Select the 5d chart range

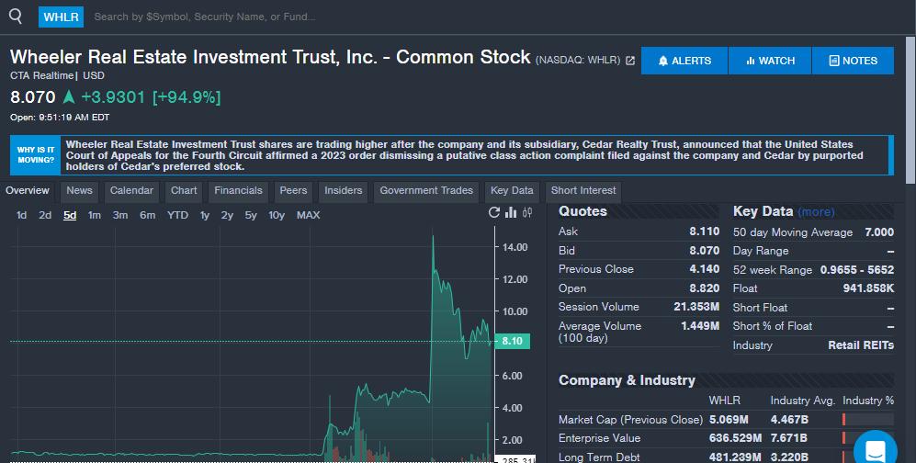click(x=70, y=216)
